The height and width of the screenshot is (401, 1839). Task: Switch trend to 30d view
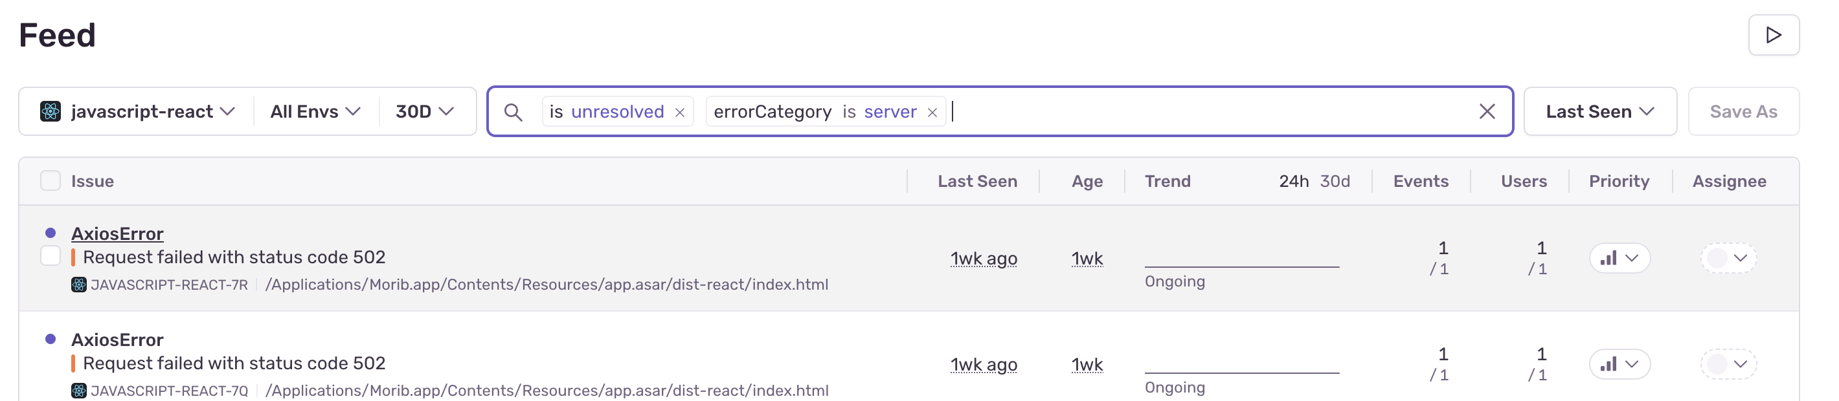point(1335,181)
